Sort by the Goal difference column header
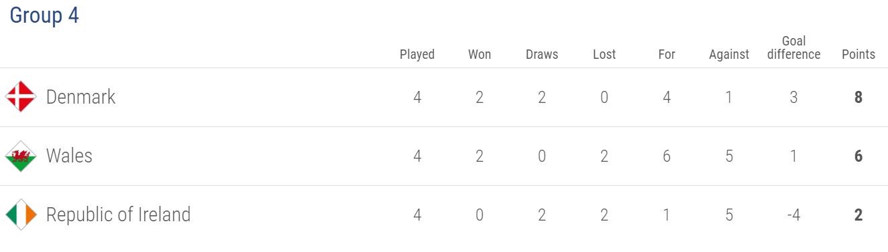 click(794, 48)
